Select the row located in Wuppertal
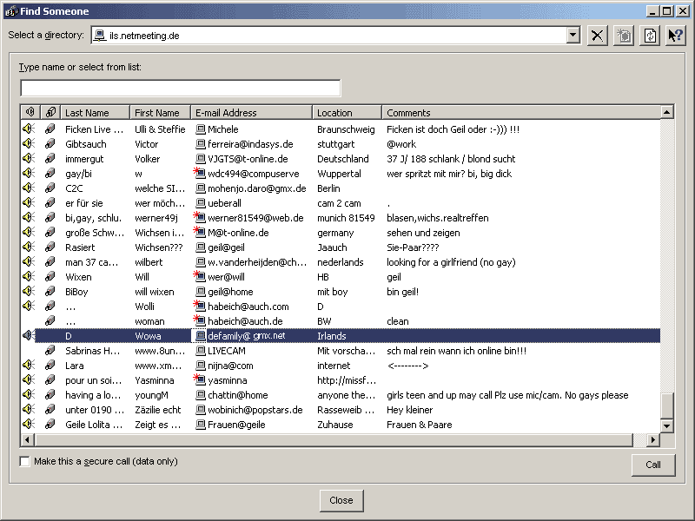 [x=339, y=174]
